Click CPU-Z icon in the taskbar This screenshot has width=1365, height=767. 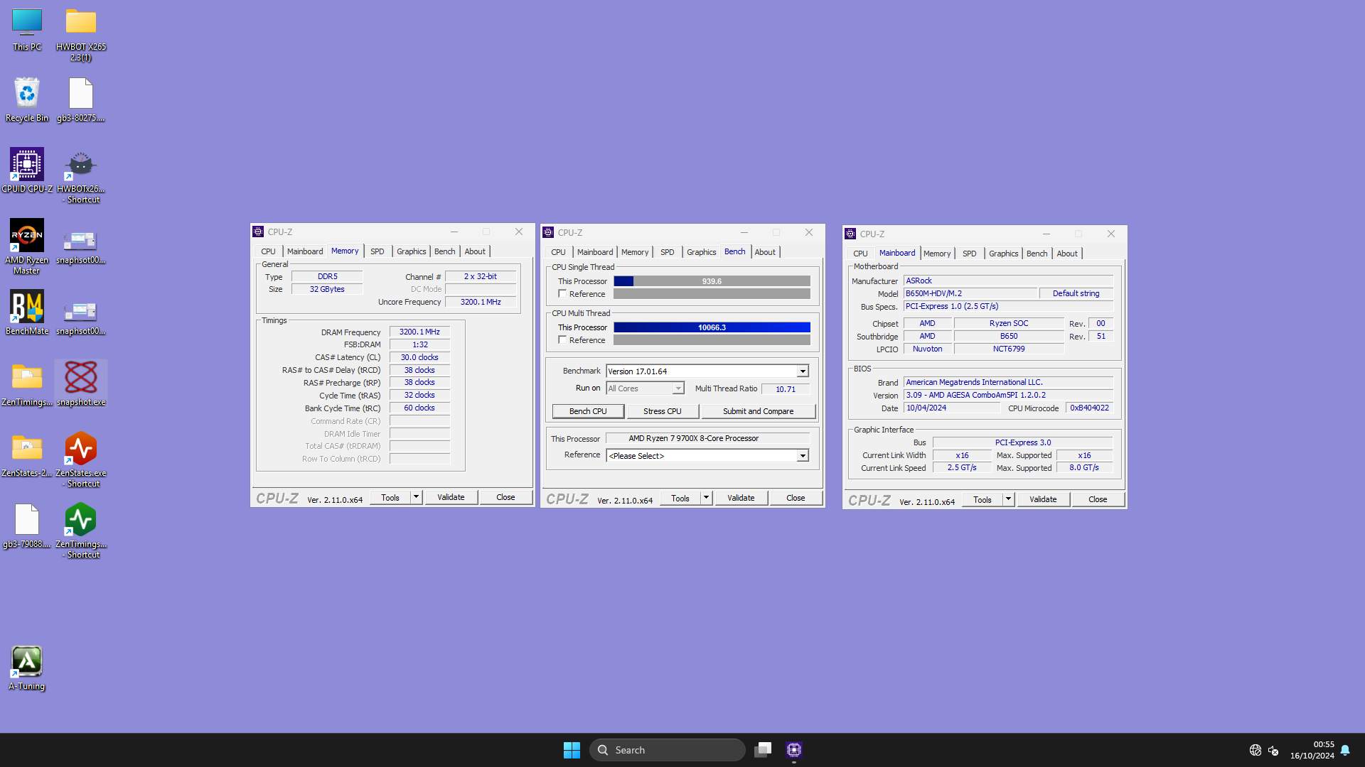point(794,750)
